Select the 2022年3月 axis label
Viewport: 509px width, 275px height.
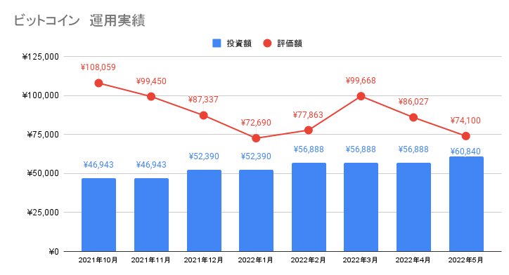click(361, 260)
